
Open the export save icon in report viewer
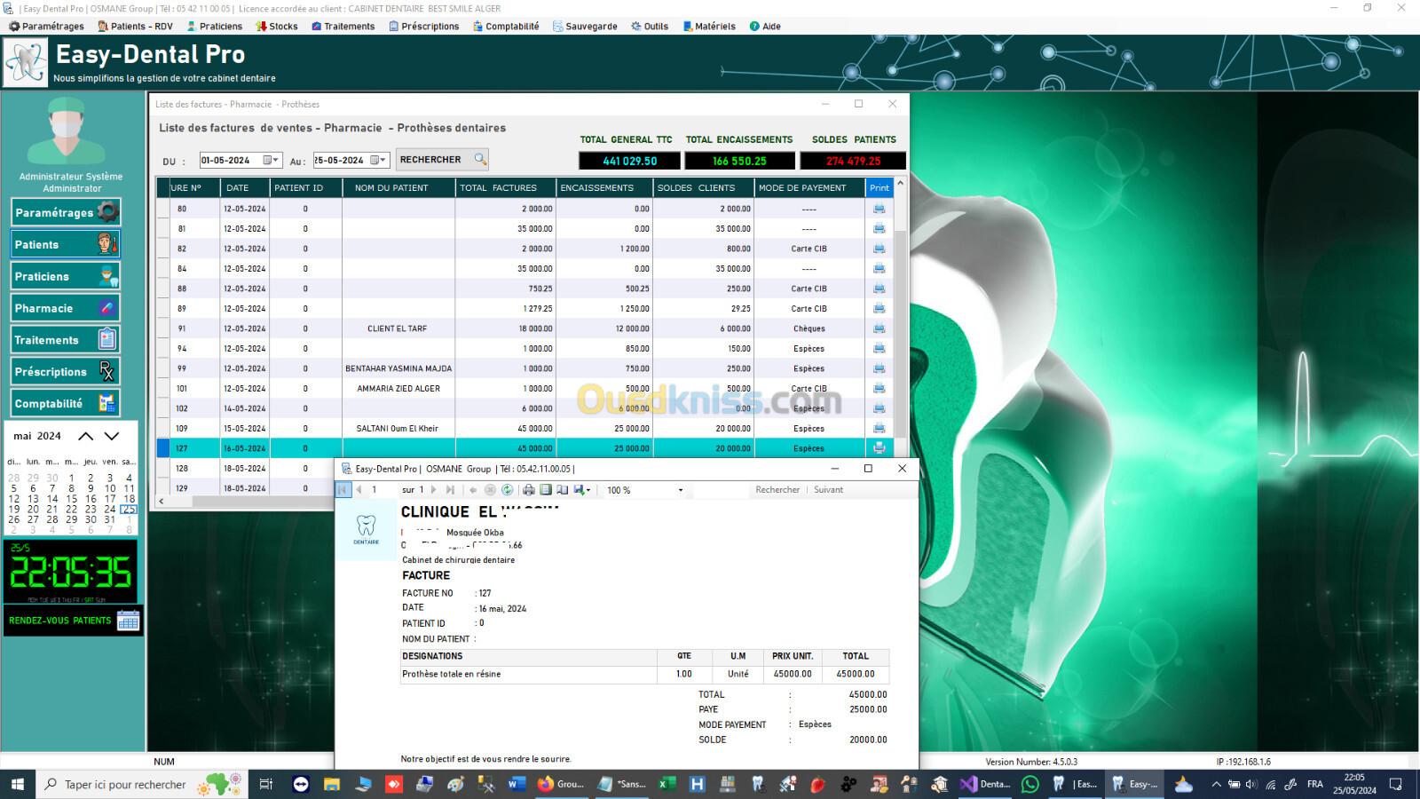[x=580, y=490]
